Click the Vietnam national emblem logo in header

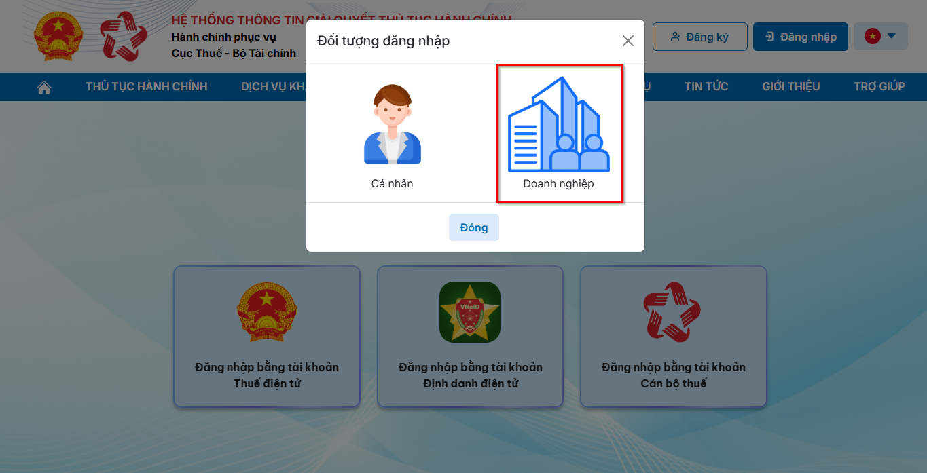58,36
